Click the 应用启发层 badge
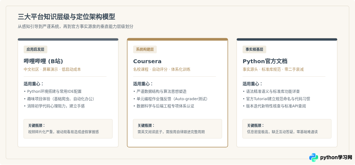Screen dimensions: 355x165 coord(35,49)
